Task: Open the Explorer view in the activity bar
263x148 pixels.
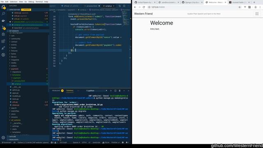Action: [3, 7]
